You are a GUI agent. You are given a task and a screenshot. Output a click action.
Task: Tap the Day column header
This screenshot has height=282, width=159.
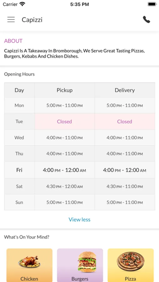(19, 90)
